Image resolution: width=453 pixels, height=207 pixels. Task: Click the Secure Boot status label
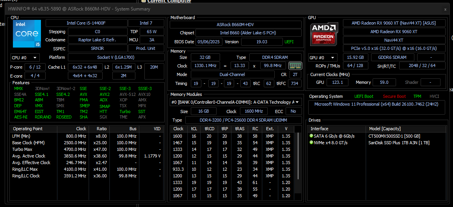pos(394,96)
